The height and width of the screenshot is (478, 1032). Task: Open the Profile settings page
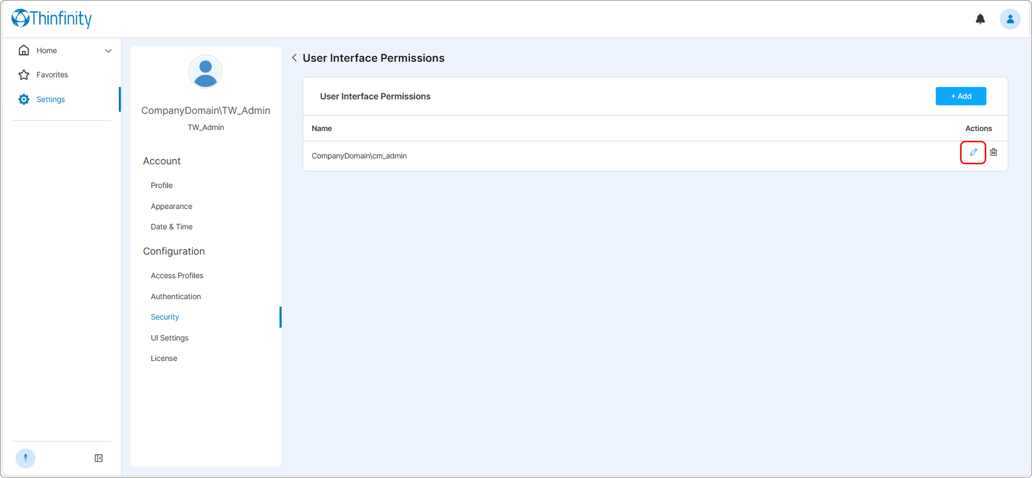pyautogui.click(x=161, y=185)
